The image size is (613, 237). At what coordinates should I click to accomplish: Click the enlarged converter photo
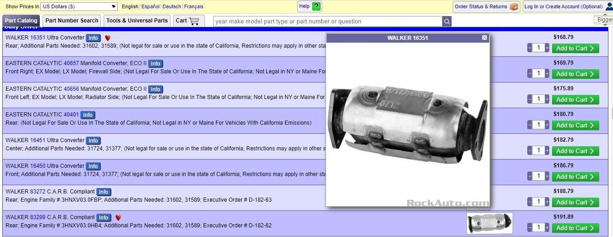[x=408, y=124]
